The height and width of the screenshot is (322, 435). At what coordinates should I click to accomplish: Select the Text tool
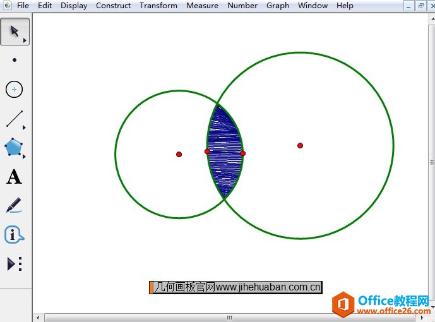pyautogui.click(x=14, y=177)
